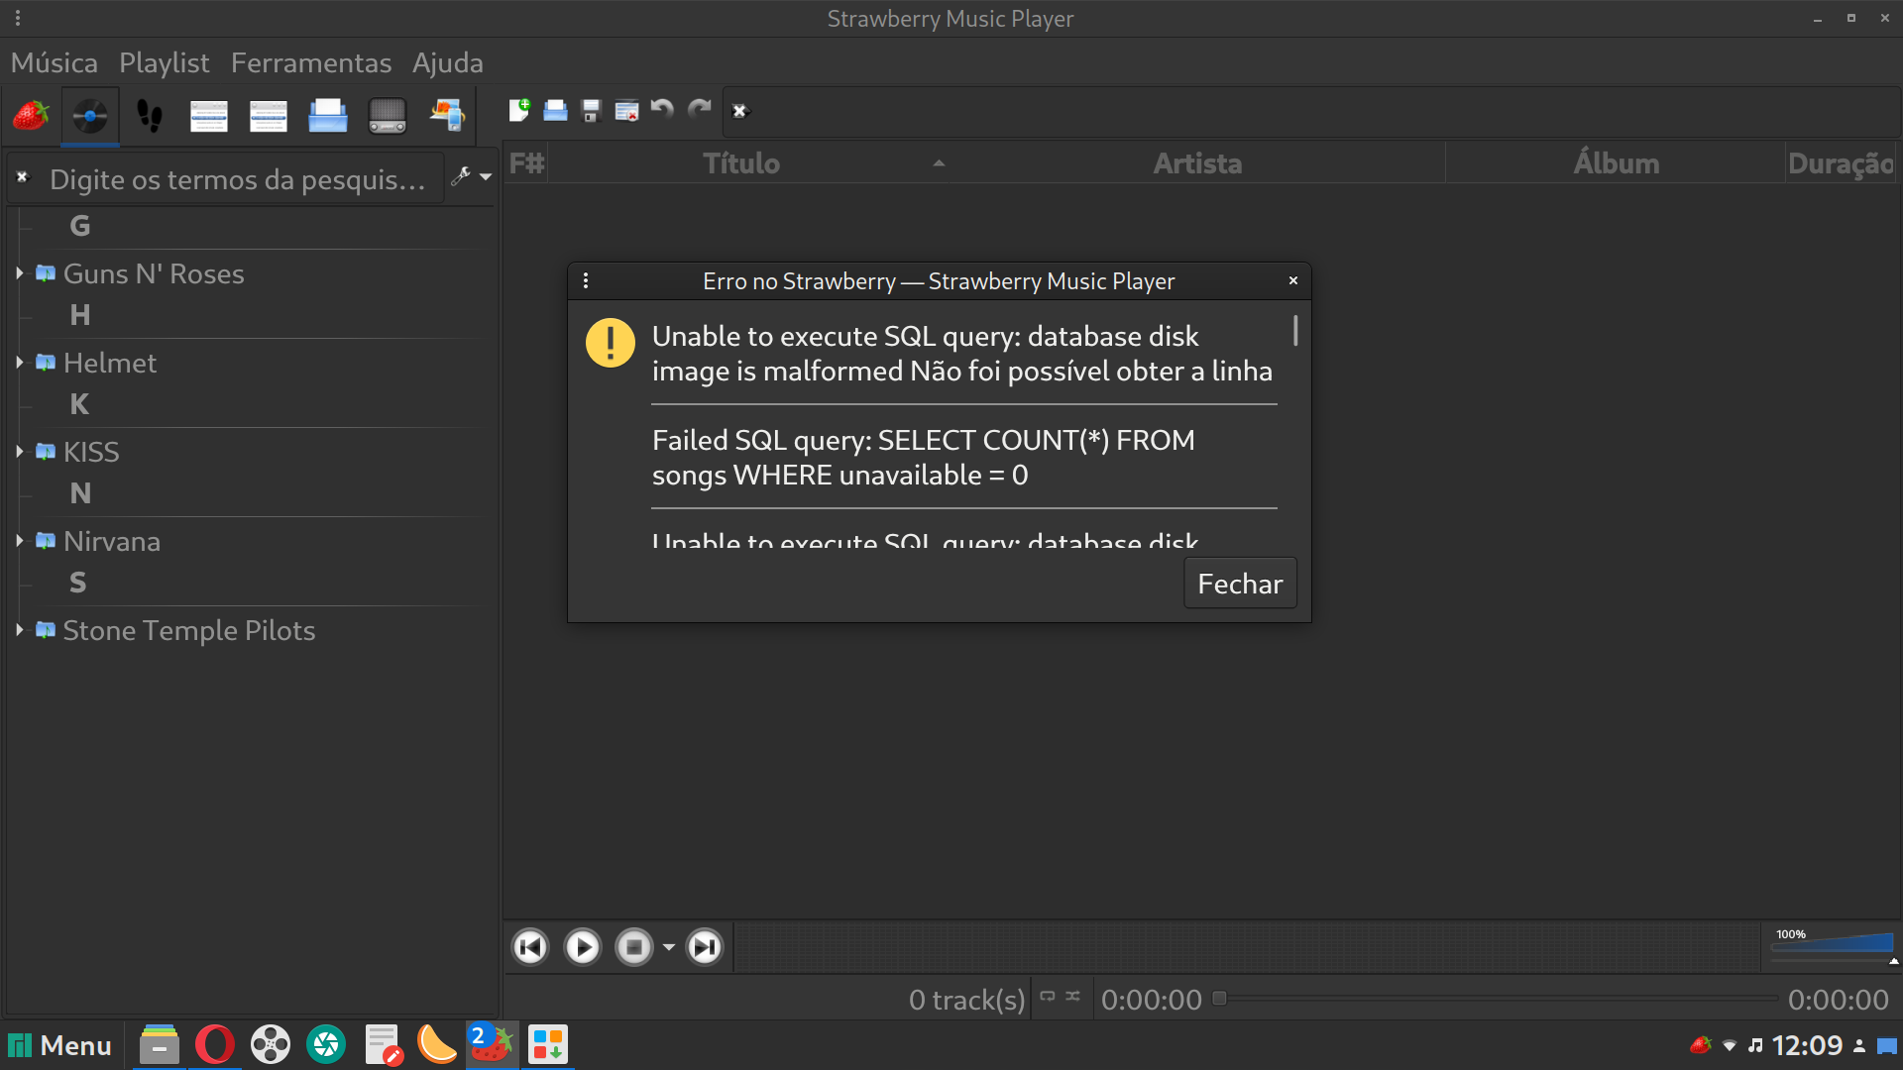
Task: Open the second playlist-list icon in the sidebar
Action: pyautogui.click(x=269, y=116)
